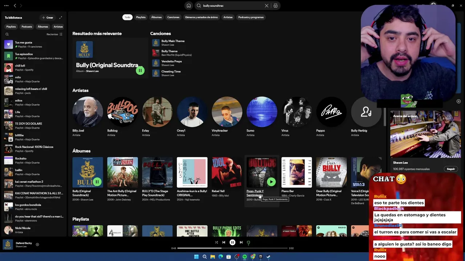Open the Pappo artist card

point(331,117)
